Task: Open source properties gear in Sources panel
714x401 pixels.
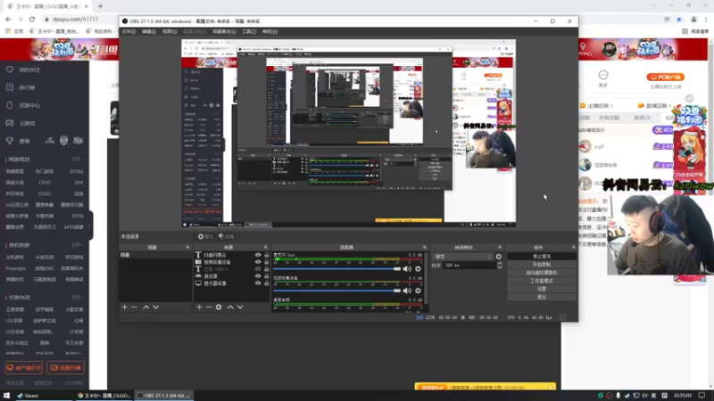Action: click(219, 307)
